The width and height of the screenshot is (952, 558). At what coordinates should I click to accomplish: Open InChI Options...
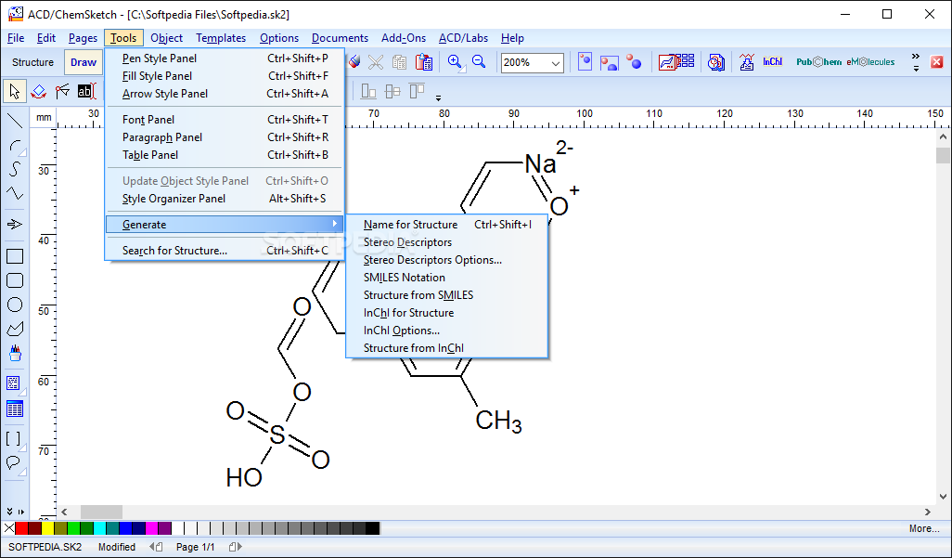(x=447, y=331)
